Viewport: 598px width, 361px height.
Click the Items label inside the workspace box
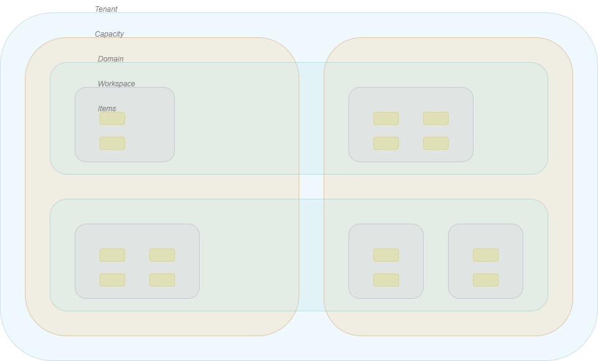click(x=106, y=108)
